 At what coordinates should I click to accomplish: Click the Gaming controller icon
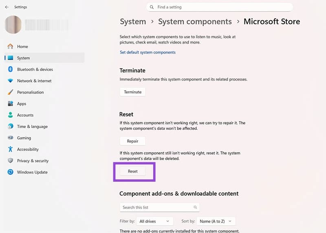click(11, 137)
